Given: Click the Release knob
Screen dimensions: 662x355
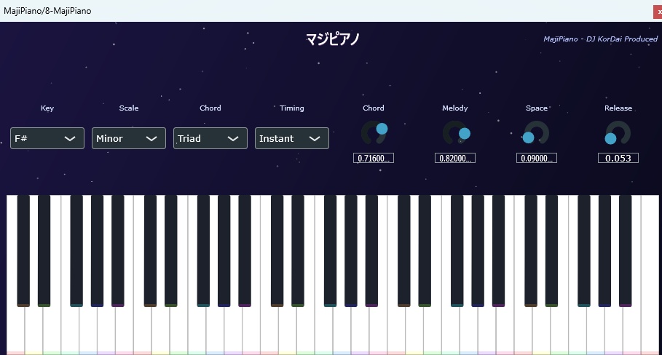Looking at the screenshot, I should (618, 133).
